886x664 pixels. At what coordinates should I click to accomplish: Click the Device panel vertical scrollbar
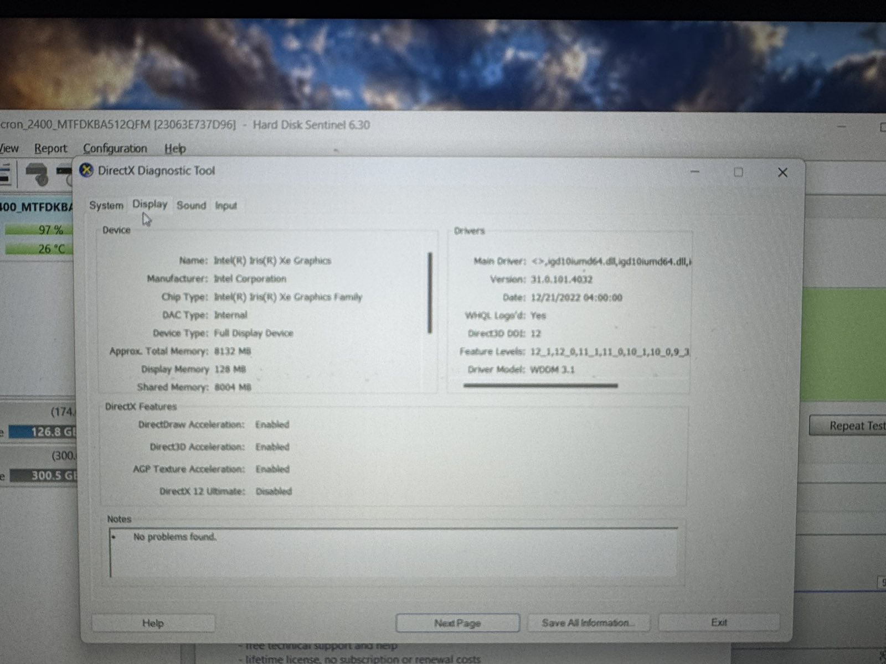[430, 293]
